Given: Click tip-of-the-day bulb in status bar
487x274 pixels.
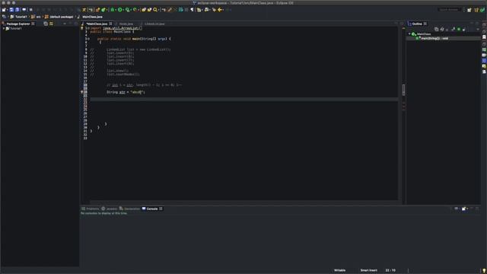Looking at the screenshot, I should coord(484,271).
